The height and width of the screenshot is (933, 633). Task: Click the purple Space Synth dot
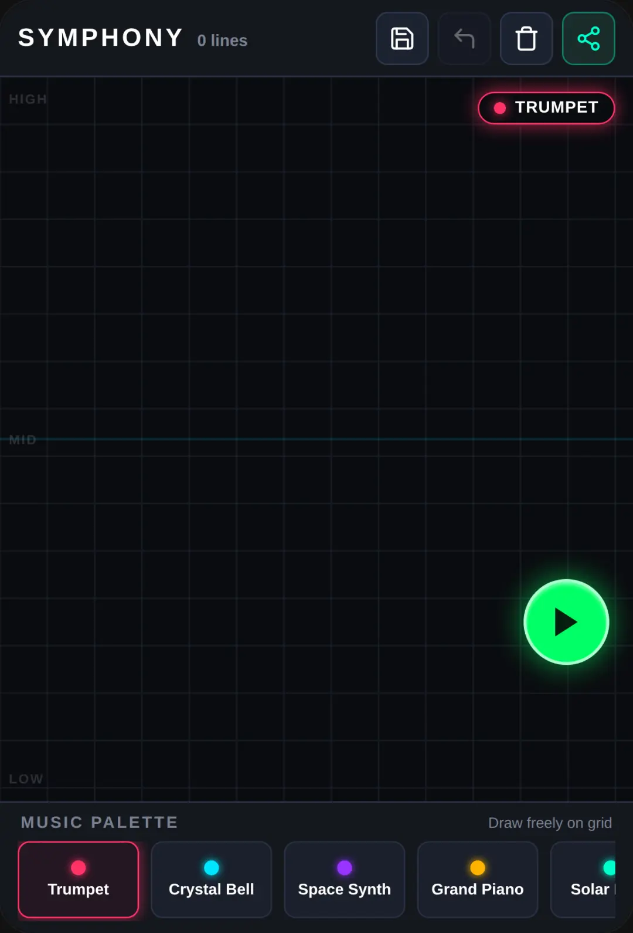345,867
